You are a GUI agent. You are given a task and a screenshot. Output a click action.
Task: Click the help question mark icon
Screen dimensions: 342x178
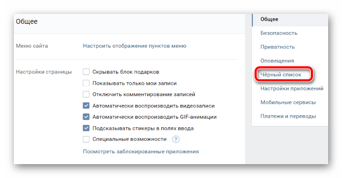(x=176, y=139)
